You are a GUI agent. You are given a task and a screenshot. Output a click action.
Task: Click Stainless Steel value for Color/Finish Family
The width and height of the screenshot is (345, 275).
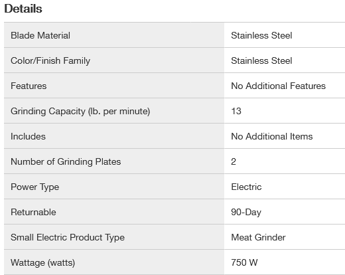point(261,60)
